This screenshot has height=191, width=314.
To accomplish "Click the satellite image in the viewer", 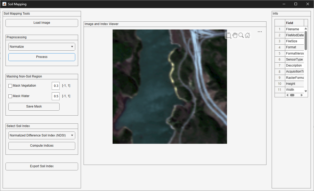I will pos(170,87).
